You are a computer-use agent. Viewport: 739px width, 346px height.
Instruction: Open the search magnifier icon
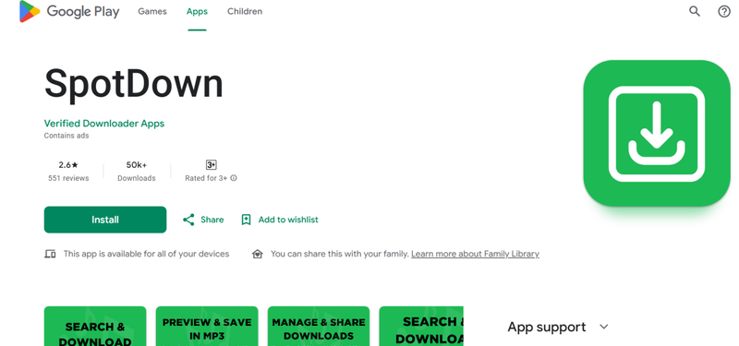pos(695,11)
